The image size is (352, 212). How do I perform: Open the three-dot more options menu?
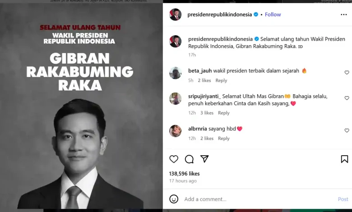coord(344,14)
